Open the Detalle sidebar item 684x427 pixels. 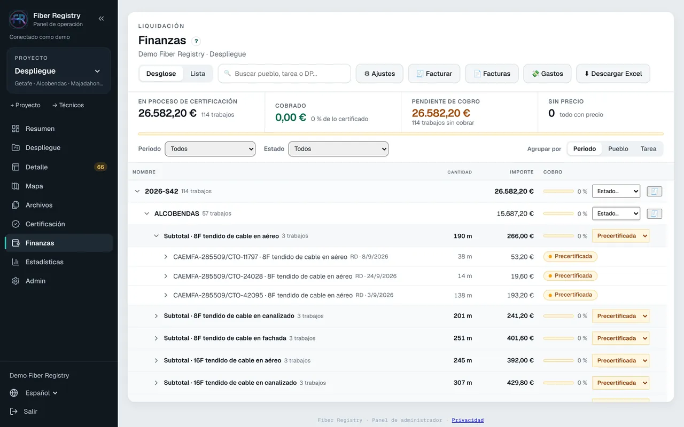click(59, 167)
